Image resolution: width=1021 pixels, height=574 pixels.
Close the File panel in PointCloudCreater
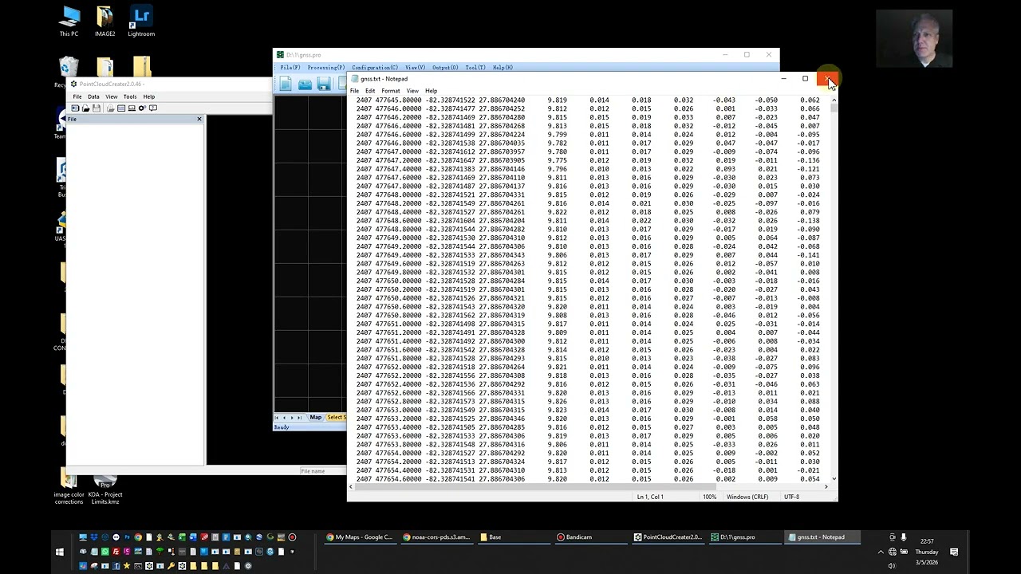click(x=199, y=119)
